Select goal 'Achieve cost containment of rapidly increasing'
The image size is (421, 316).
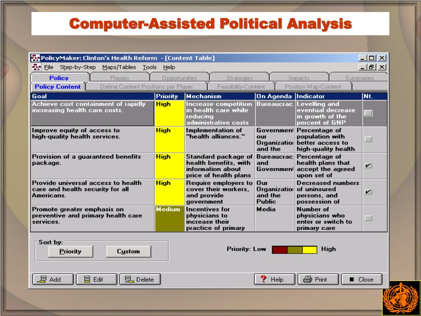[x=93, y=113]
